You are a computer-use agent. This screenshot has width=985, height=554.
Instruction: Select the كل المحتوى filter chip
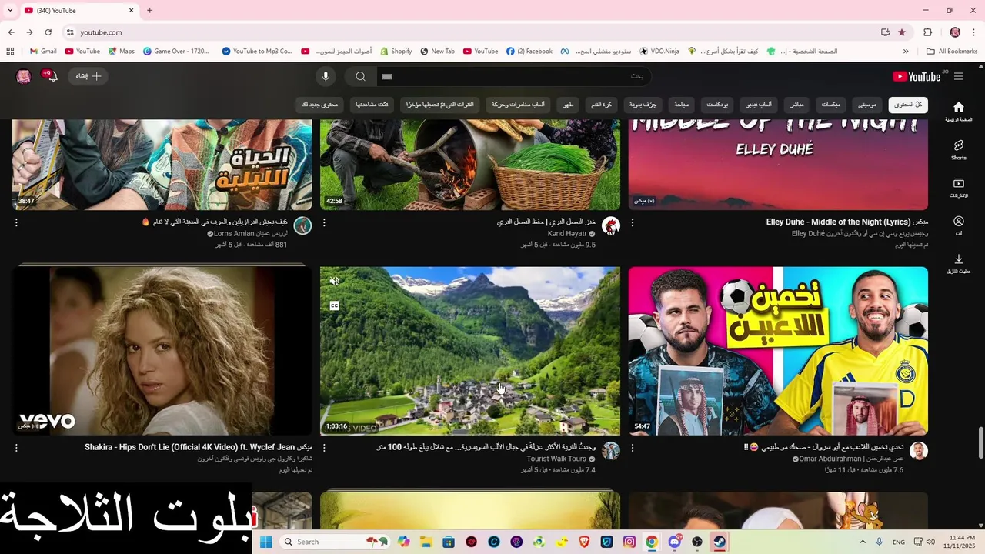908,105
